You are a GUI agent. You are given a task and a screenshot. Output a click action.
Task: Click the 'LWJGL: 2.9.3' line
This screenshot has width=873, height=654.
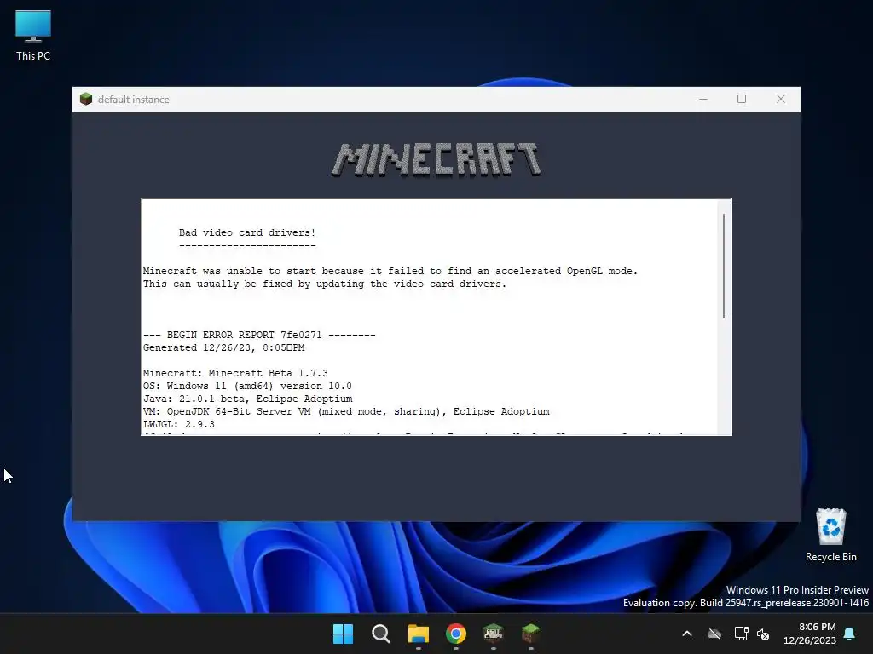pyautogui.click(x=179, y=424)
